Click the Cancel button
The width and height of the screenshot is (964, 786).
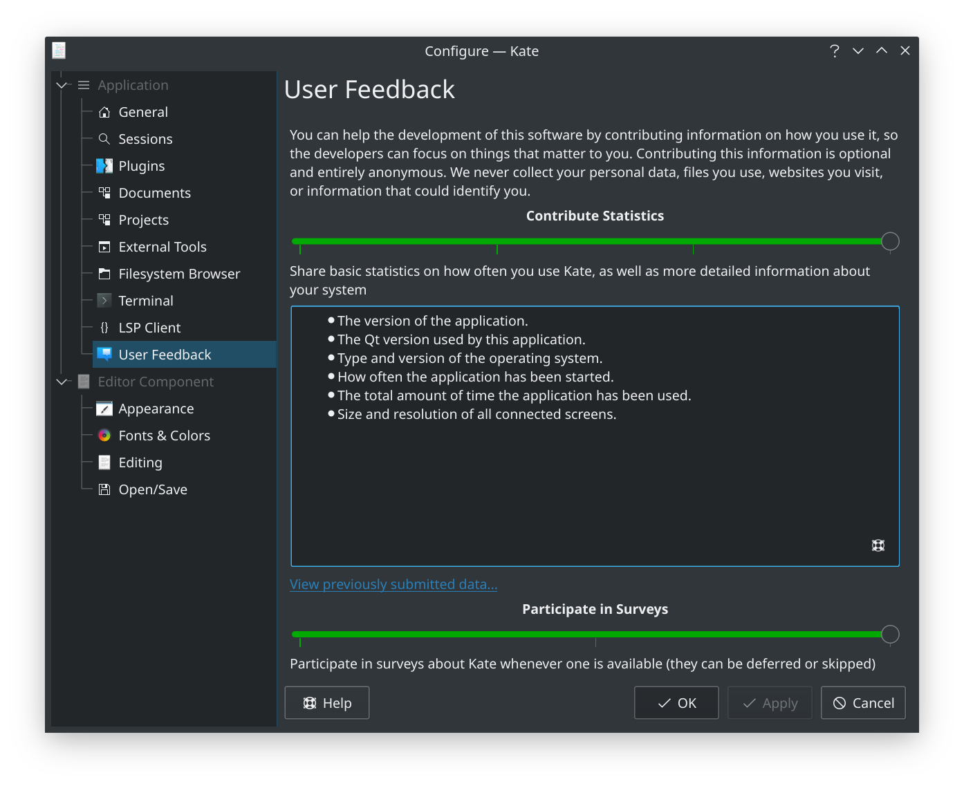pyautogui.click(x=863, y=702)
